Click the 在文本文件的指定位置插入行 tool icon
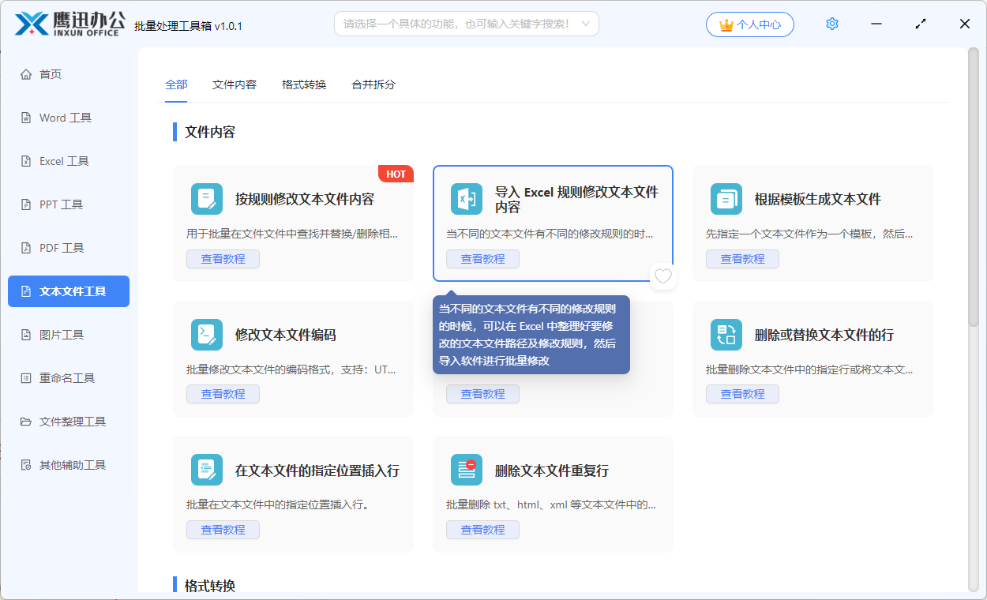This screenshot has height=600, width=987. tap(206, 470)
